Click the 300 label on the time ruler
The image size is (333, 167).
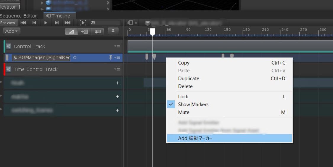[323, 30]
